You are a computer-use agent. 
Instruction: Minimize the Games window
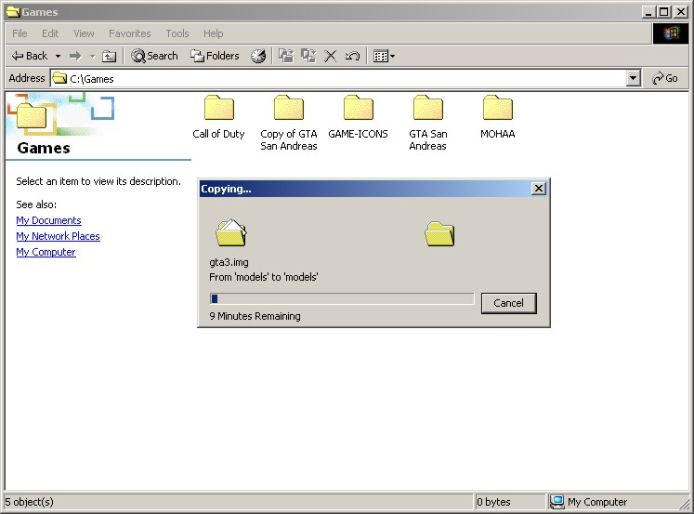coord(648,12)
